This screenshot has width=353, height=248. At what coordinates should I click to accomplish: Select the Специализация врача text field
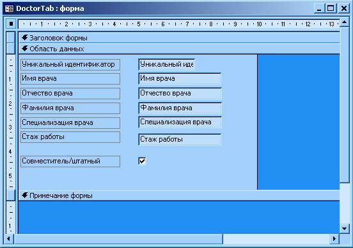click(x=180, y=122)
